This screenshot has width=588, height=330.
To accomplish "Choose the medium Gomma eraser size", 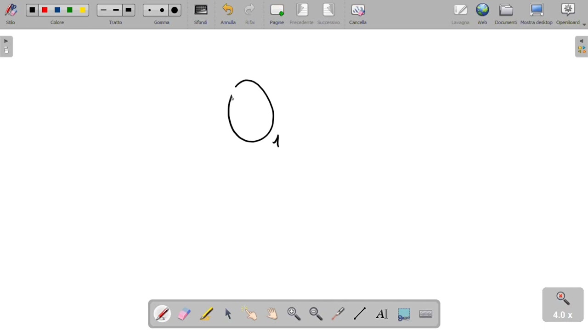I will pyautogui.click(x=162, y=10).
